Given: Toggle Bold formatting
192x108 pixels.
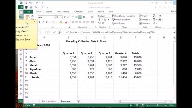Looking at the screenshot, I should [40, 22].
